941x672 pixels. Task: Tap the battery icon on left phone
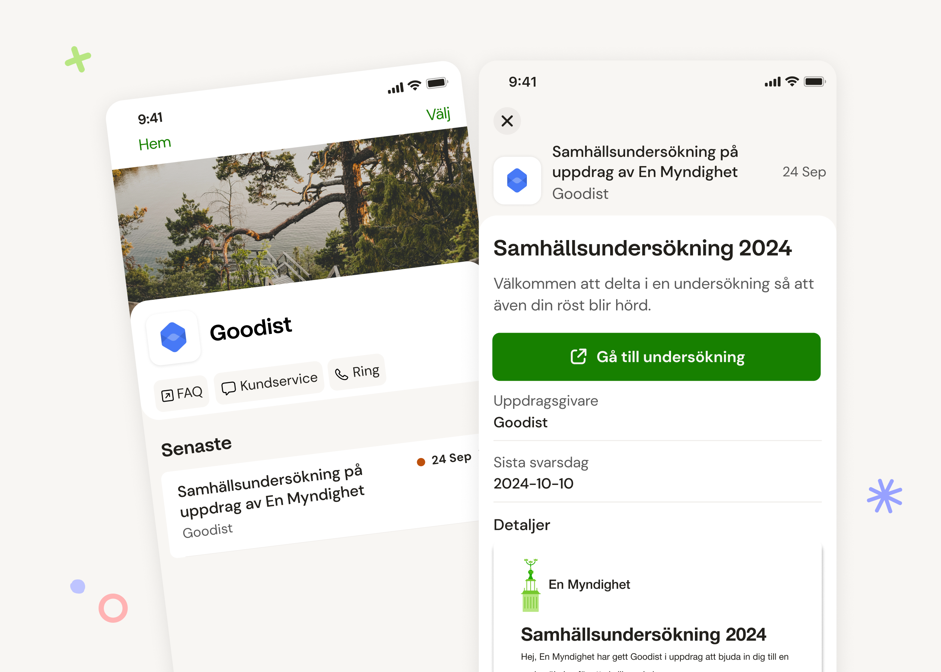coord(437,83)
